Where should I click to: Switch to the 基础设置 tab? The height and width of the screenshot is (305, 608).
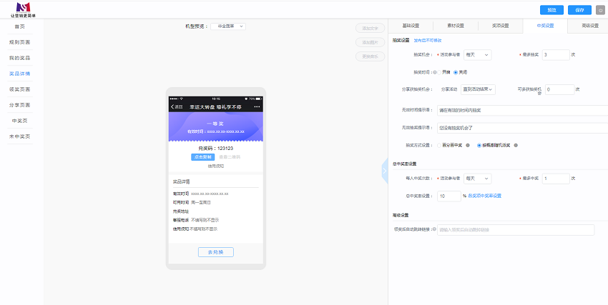pos(411,26)
